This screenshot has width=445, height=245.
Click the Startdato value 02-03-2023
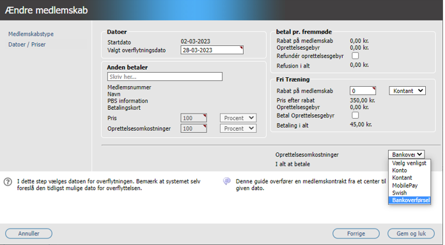click(196, 41)
